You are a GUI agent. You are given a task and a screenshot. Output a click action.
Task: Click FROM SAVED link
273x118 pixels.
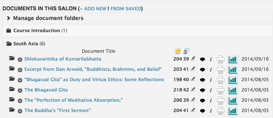click(x=126, y=9)
